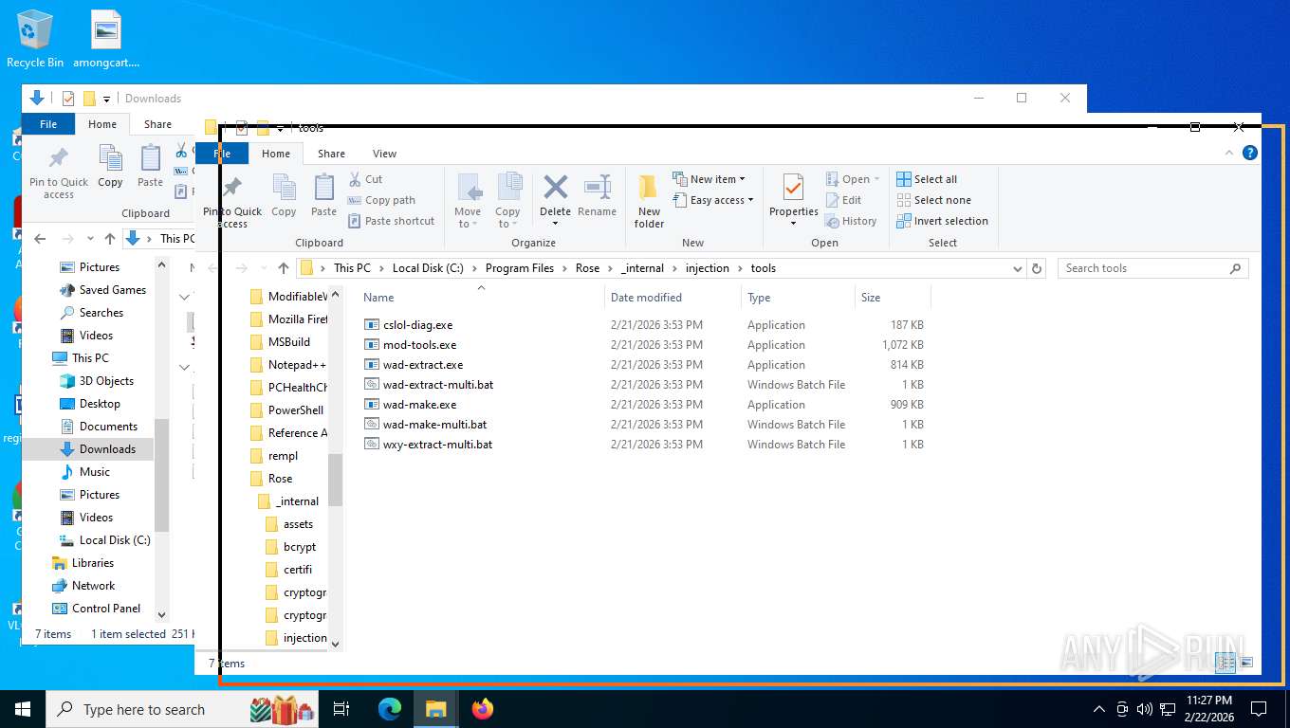Collapse the ribbon with the chevron
The height and width of the screenshot is (728, 1290).
[x=1229, y=153]
